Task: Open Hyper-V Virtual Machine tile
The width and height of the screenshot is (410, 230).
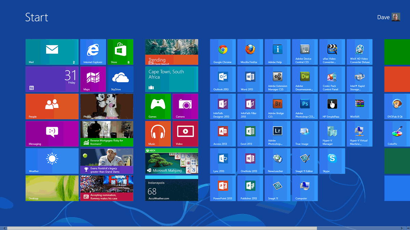Action: click(359, 134)
